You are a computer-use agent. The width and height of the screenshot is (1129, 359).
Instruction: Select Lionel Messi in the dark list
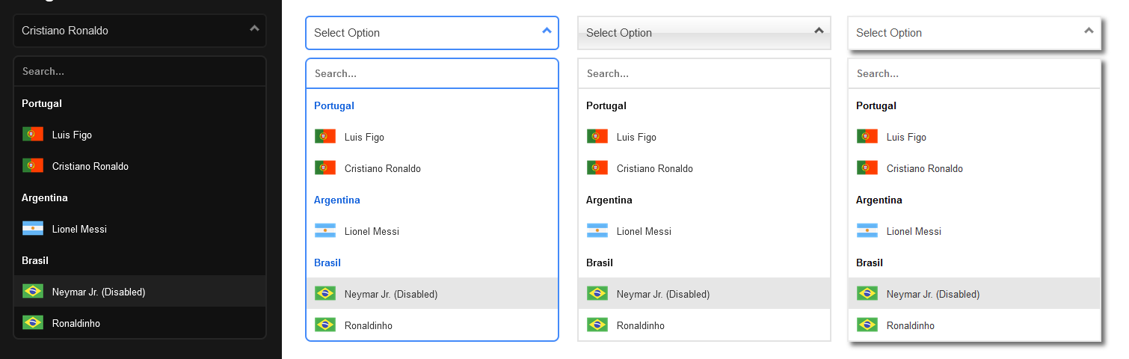79,229
